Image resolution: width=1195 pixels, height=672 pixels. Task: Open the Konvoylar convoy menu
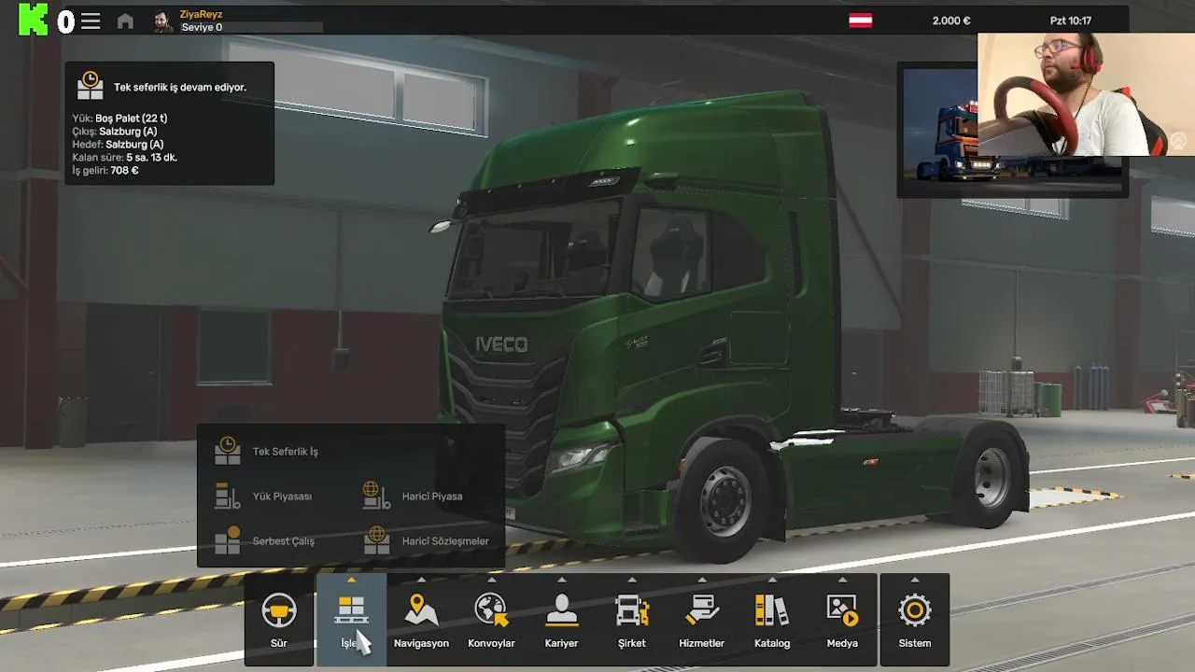click(x=491, y=621)
